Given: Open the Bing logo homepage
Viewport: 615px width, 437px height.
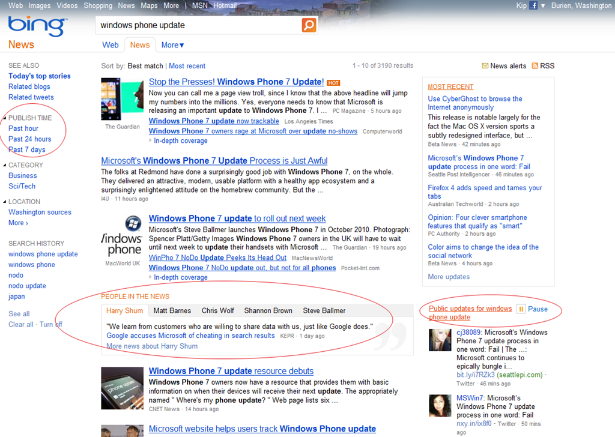Looking at the screenshot, I should pos(37,26).
